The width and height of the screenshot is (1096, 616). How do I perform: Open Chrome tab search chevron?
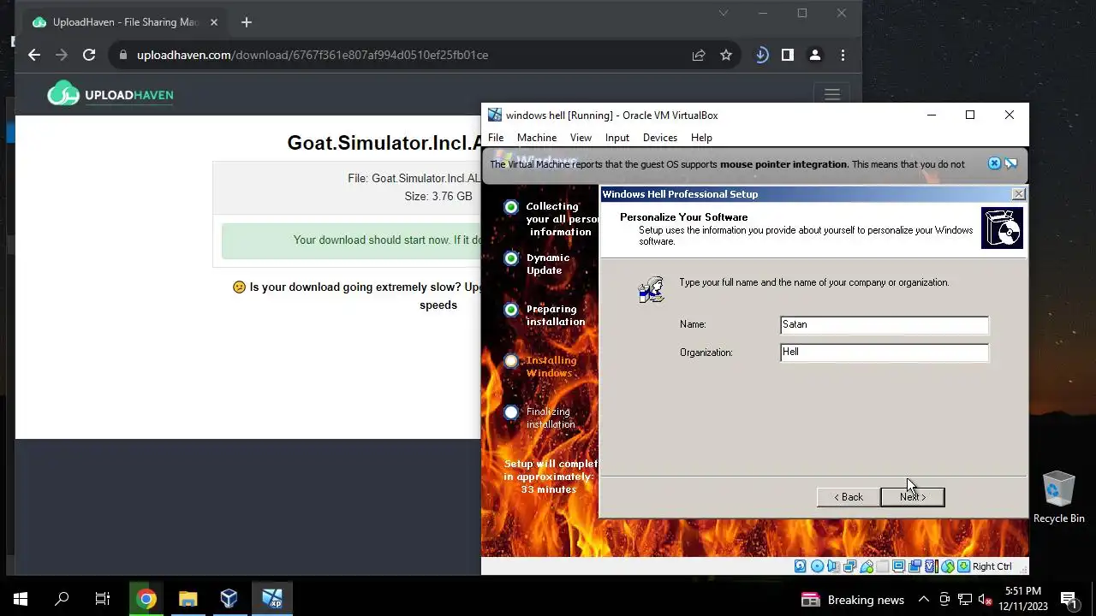724,13
